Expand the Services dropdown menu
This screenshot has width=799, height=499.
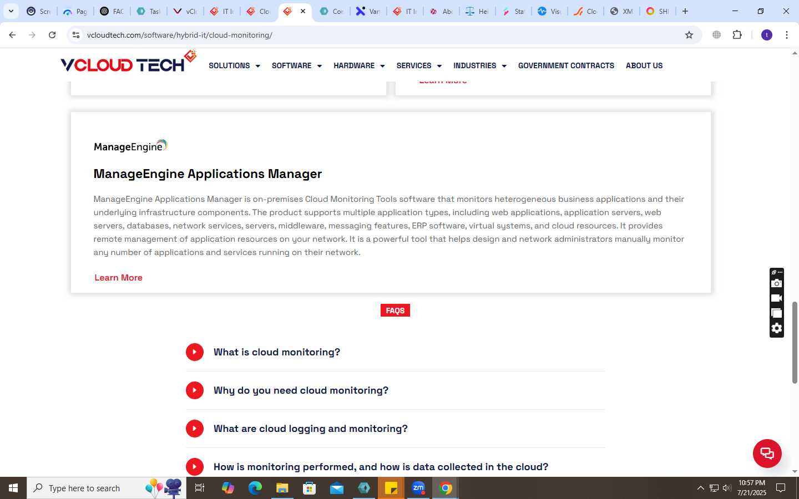(419, 65)
